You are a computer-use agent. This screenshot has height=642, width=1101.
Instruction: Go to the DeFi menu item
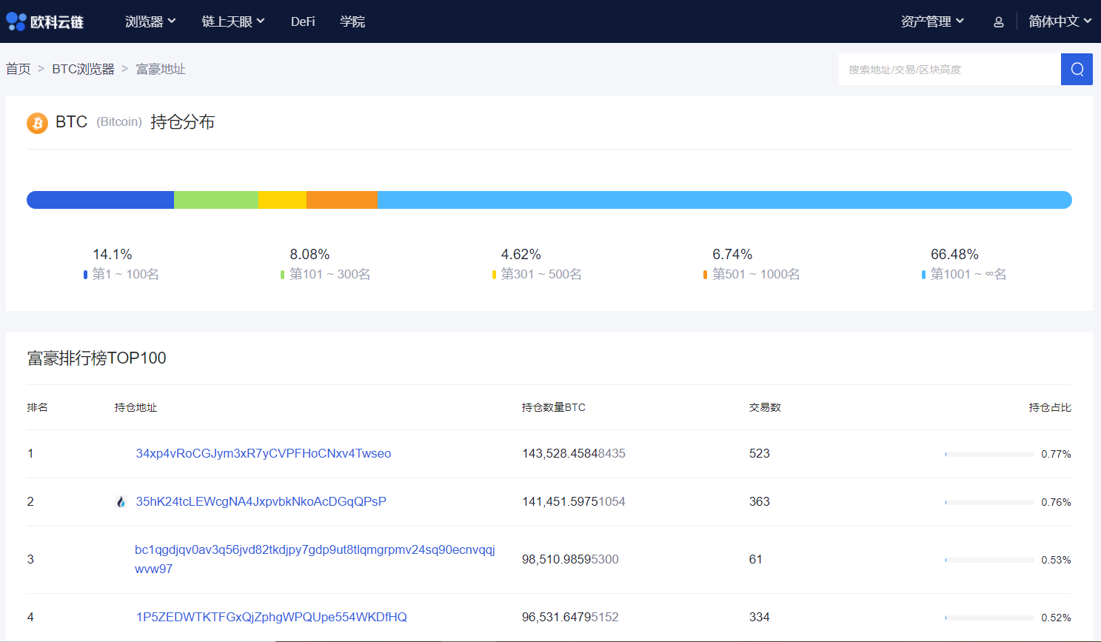[x=303, y=21]
